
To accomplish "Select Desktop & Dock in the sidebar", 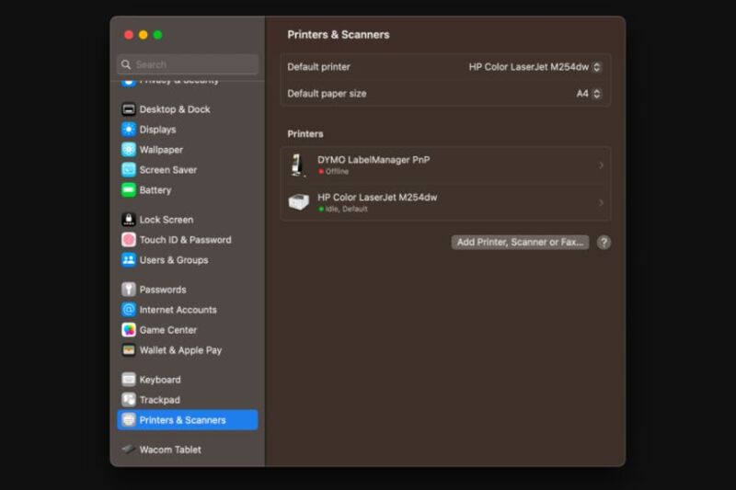I will (188, 109).
